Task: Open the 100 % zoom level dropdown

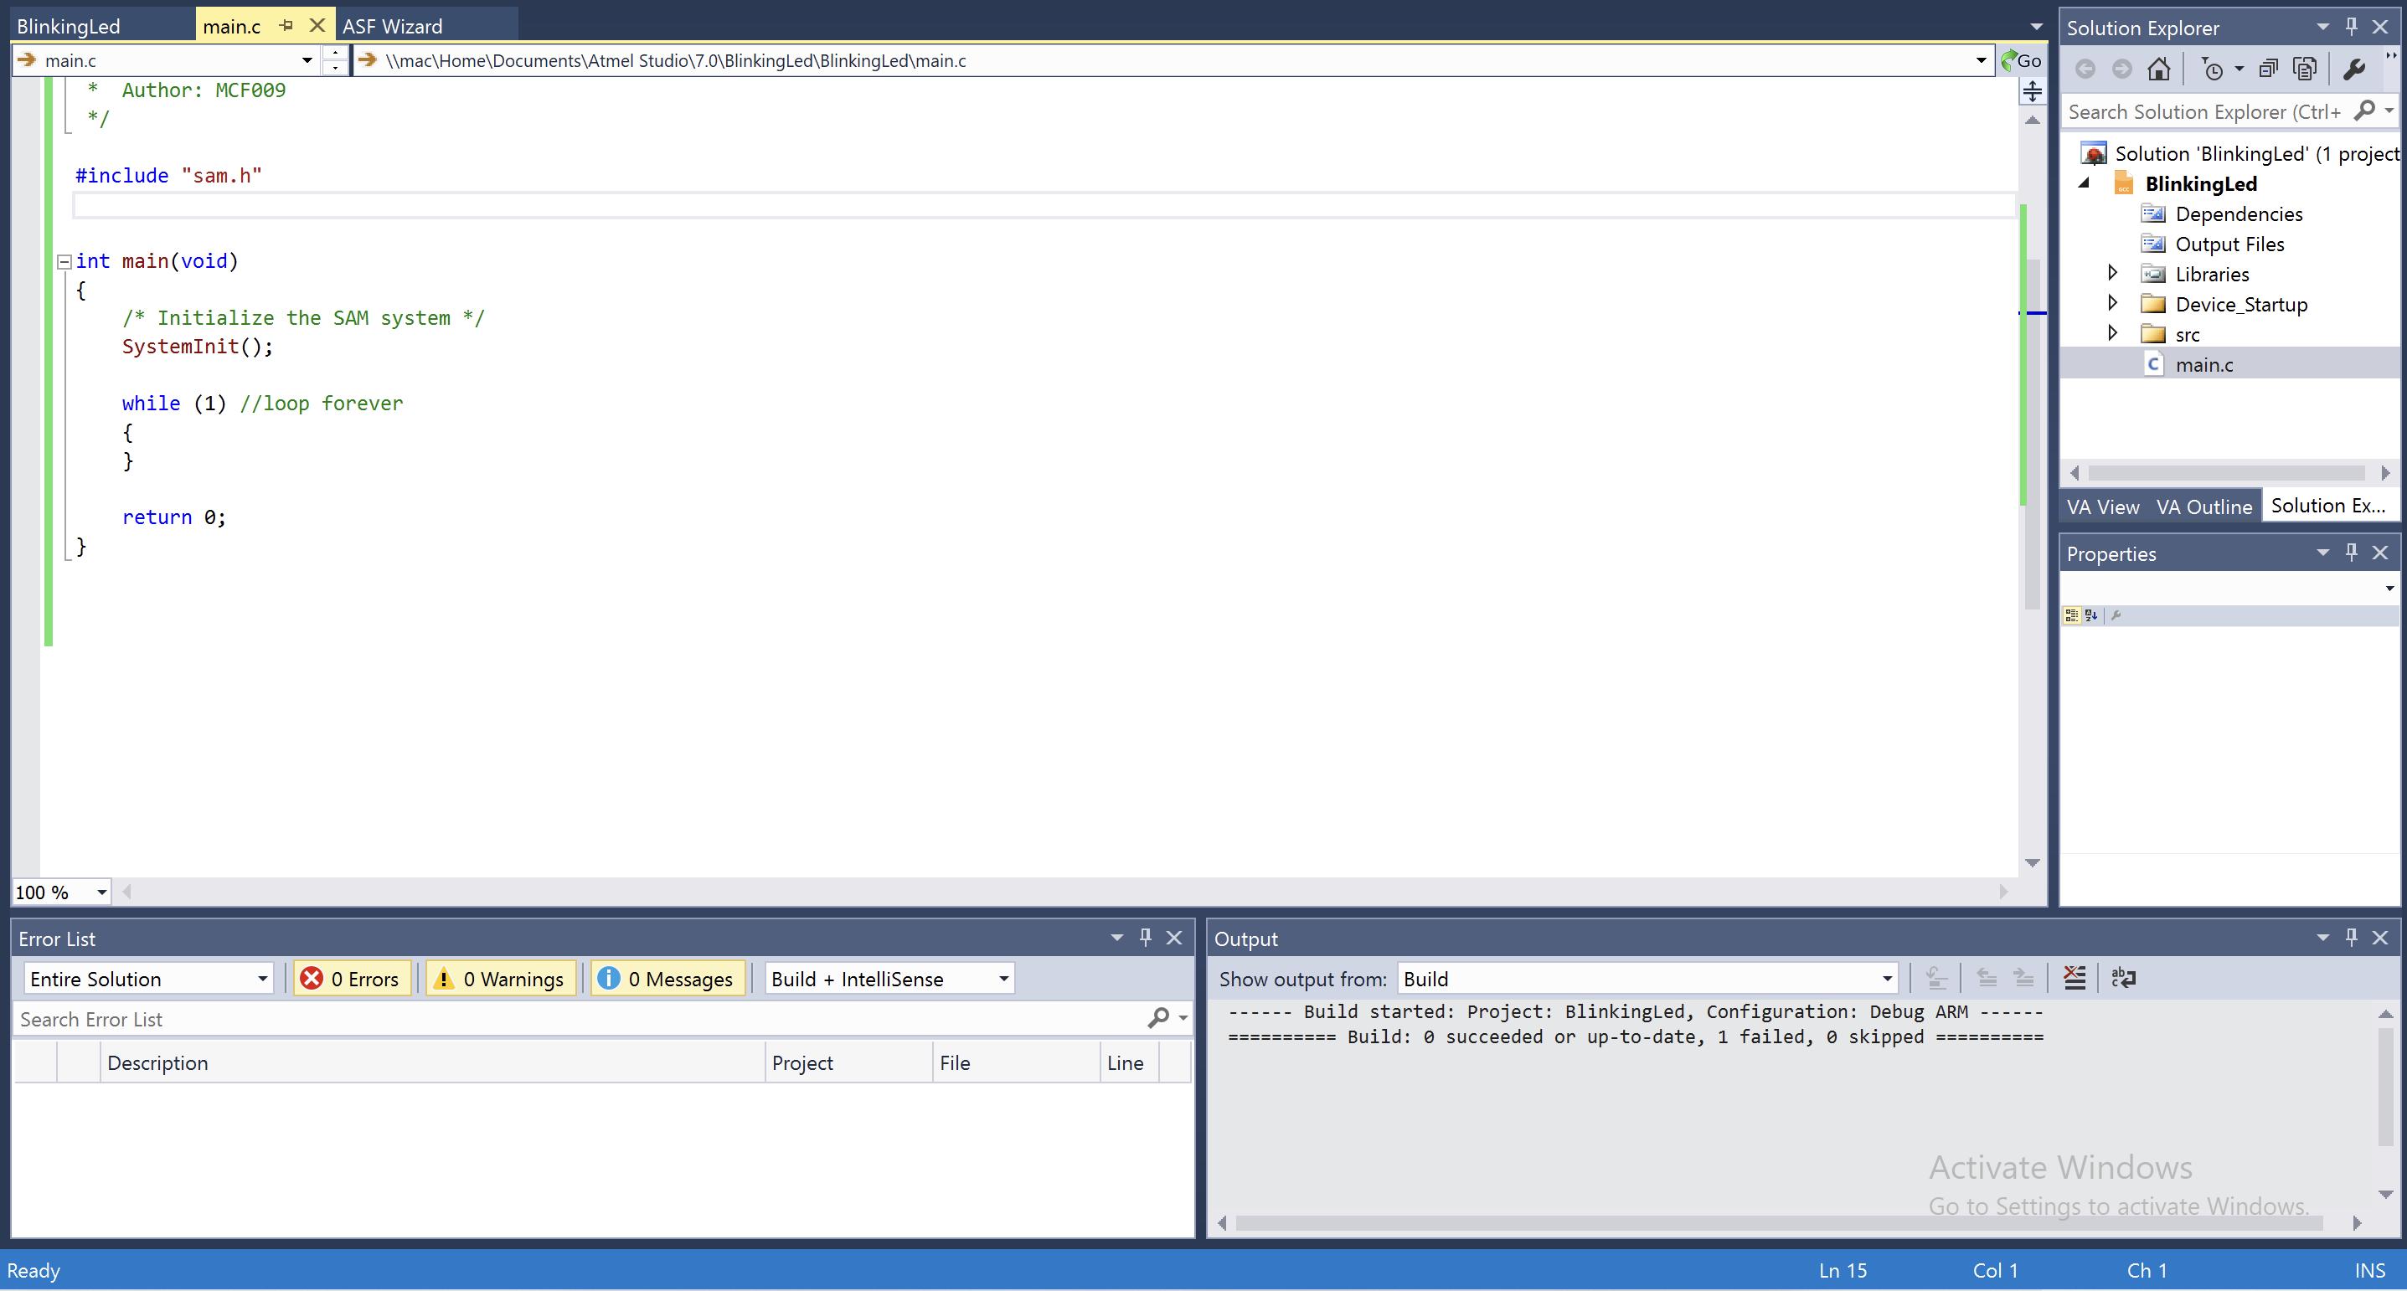Action: coord(101,892)
